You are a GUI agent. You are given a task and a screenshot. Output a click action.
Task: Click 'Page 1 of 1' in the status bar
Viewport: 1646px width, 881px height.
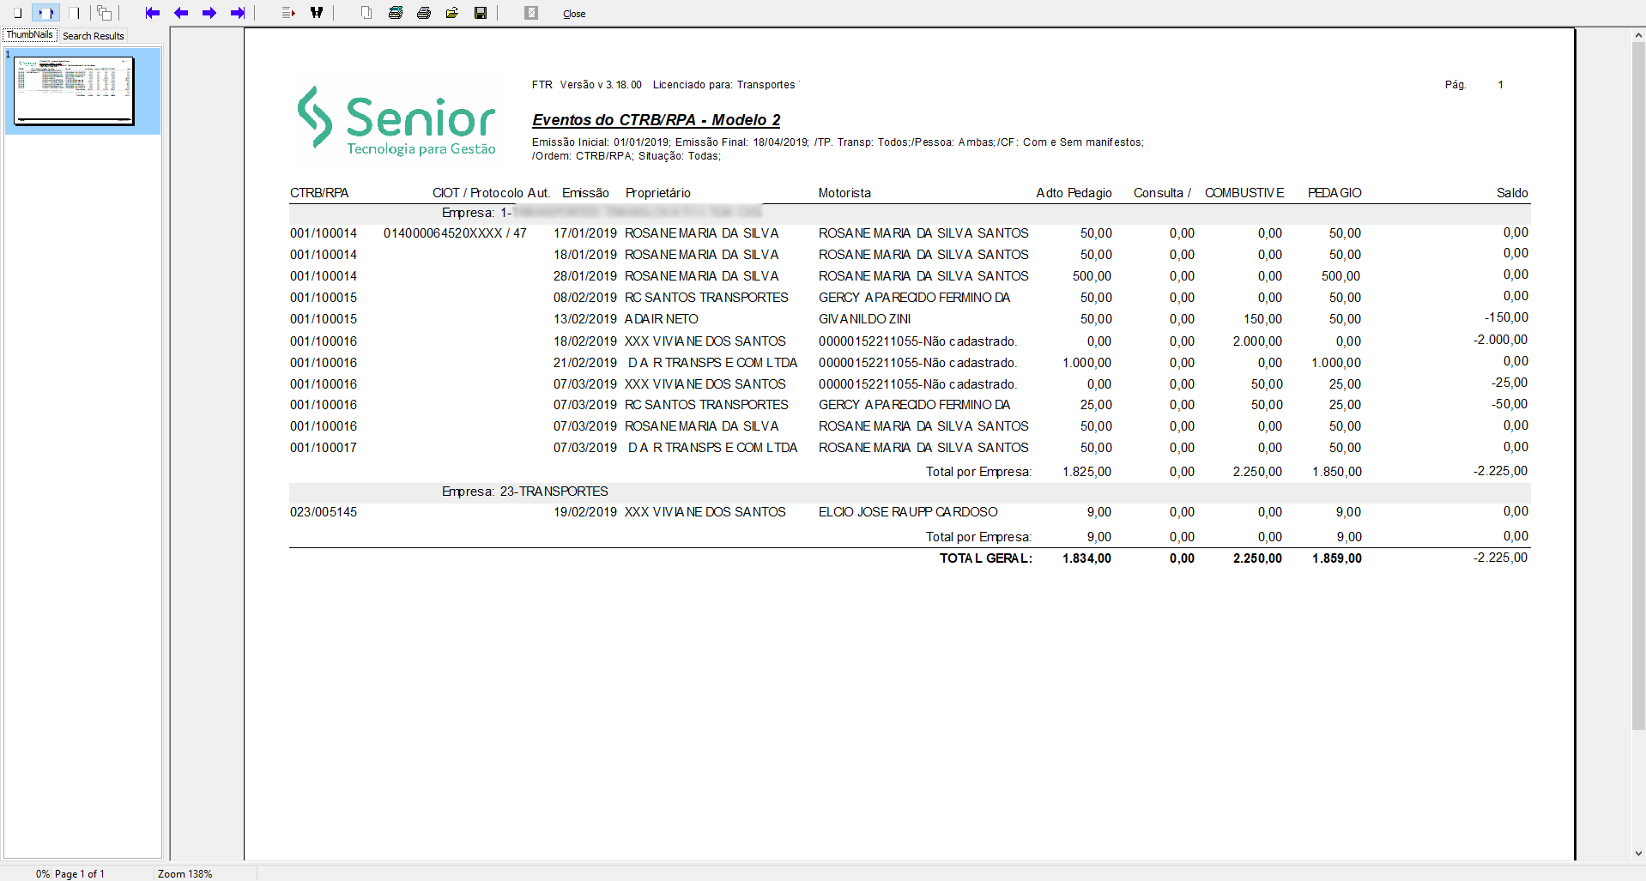(x=80, y=874)
